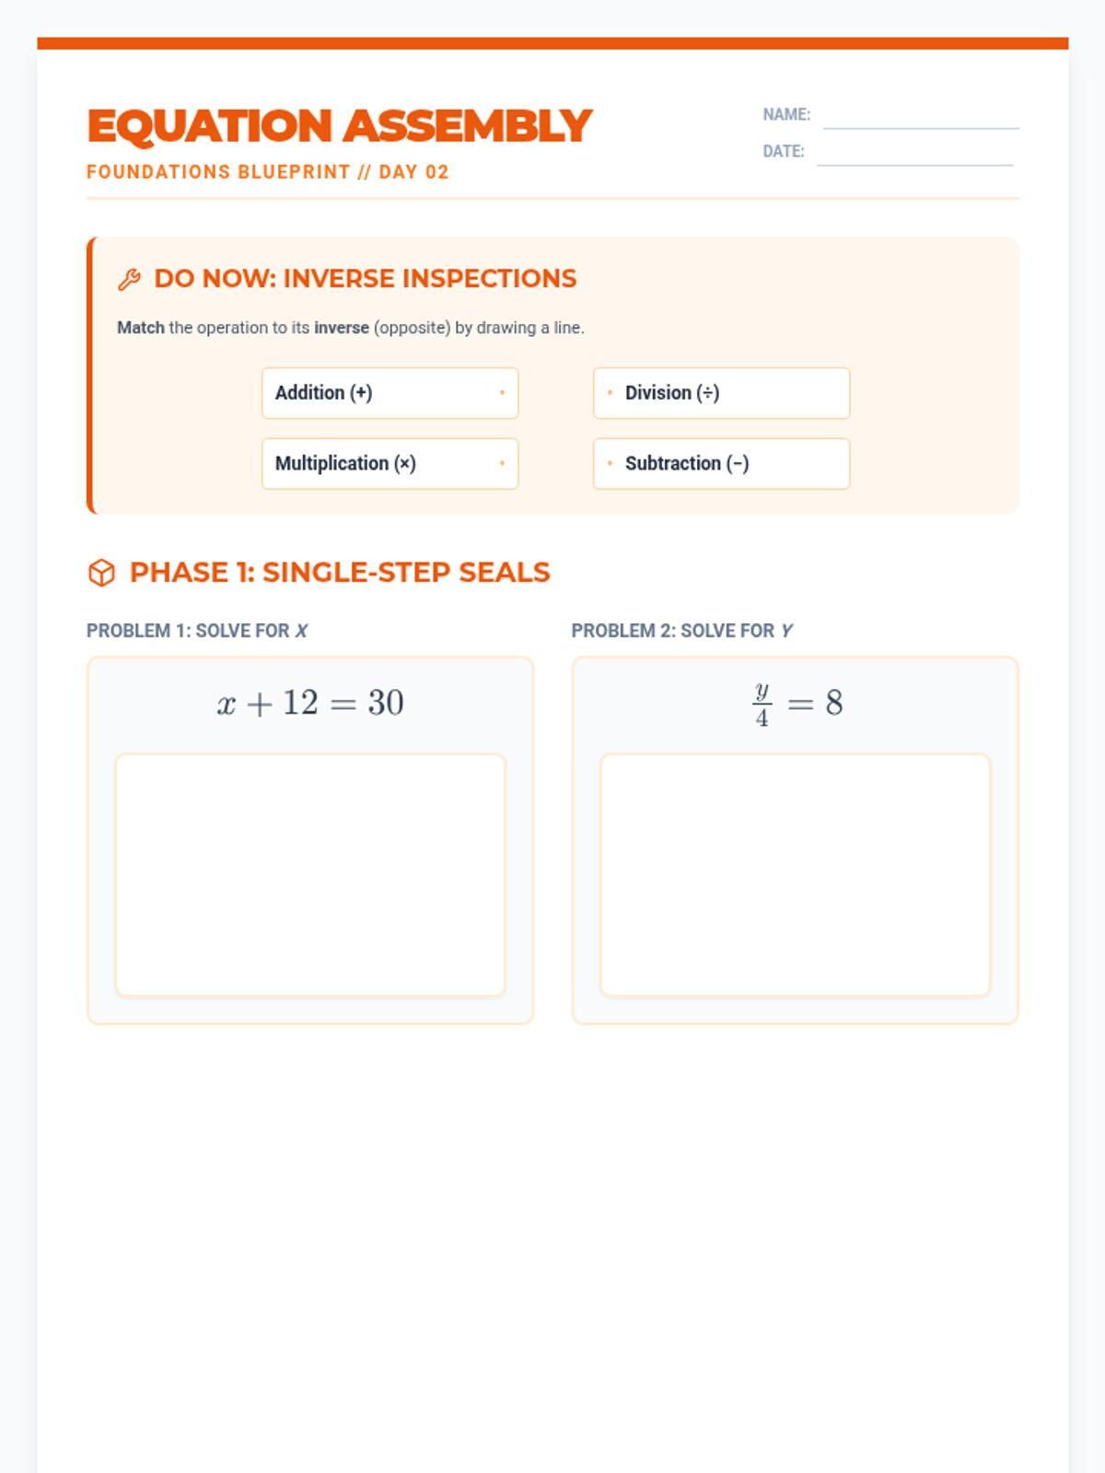Click the Problem 2 answer work box
Image resolution: width=1105 pixels, height=1473 pixels.
pyautogui.click(x=795, y=875)
